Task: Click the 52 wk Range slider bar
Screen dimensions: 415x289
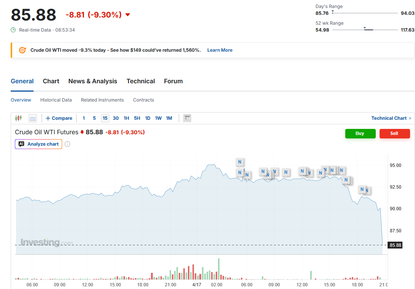Action: point(365,30)
